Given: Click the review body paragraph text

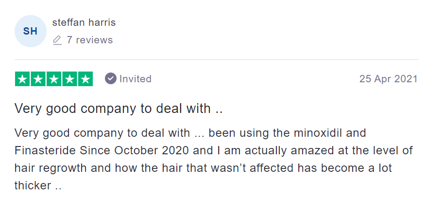Looking at the screenshot, I should (214, 159).
